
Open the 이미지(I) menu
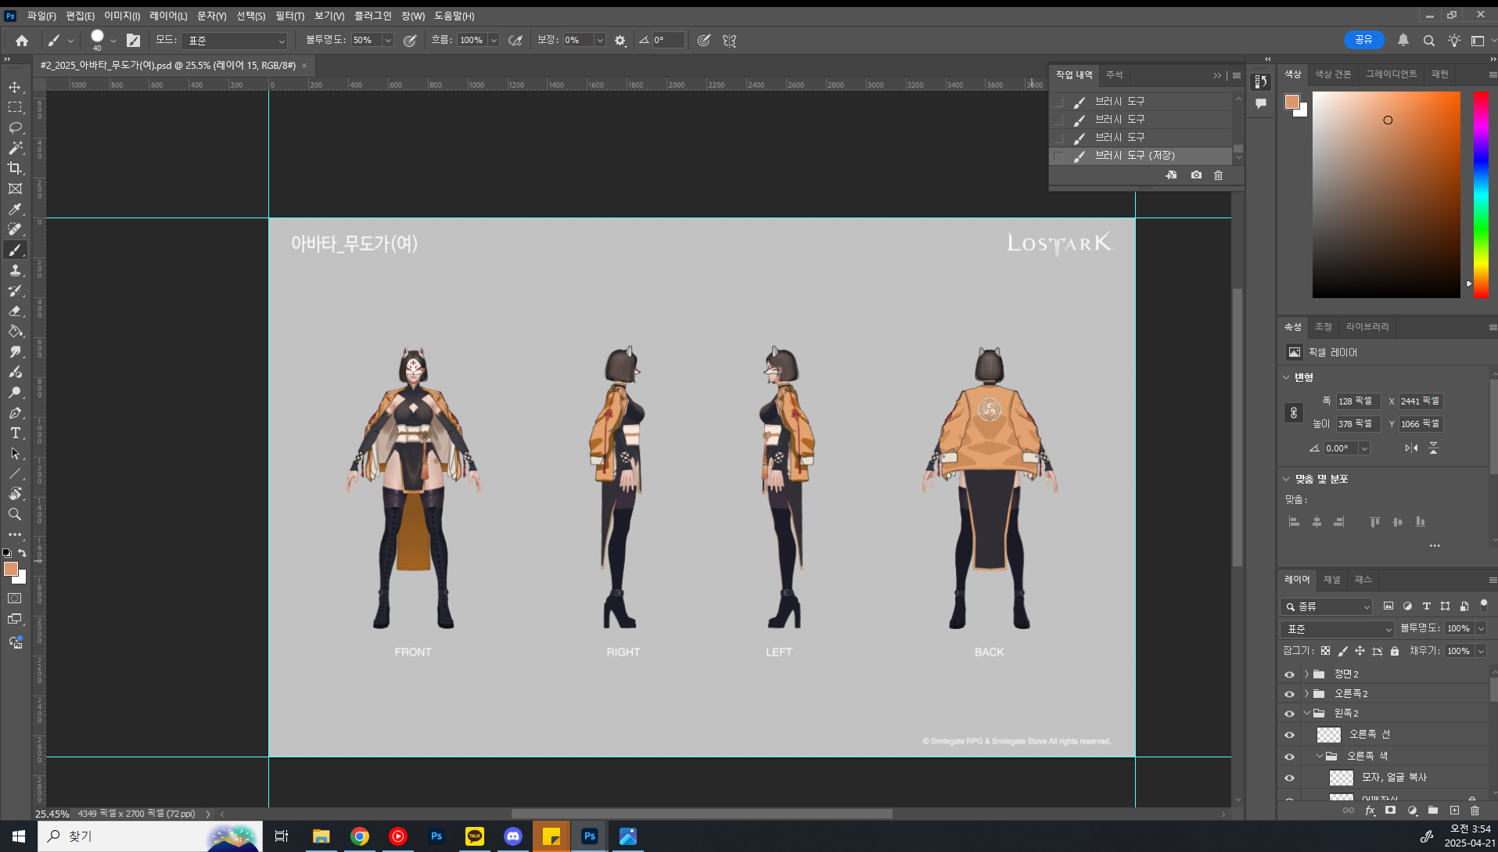pyautogui.click(x=122, y=16)
